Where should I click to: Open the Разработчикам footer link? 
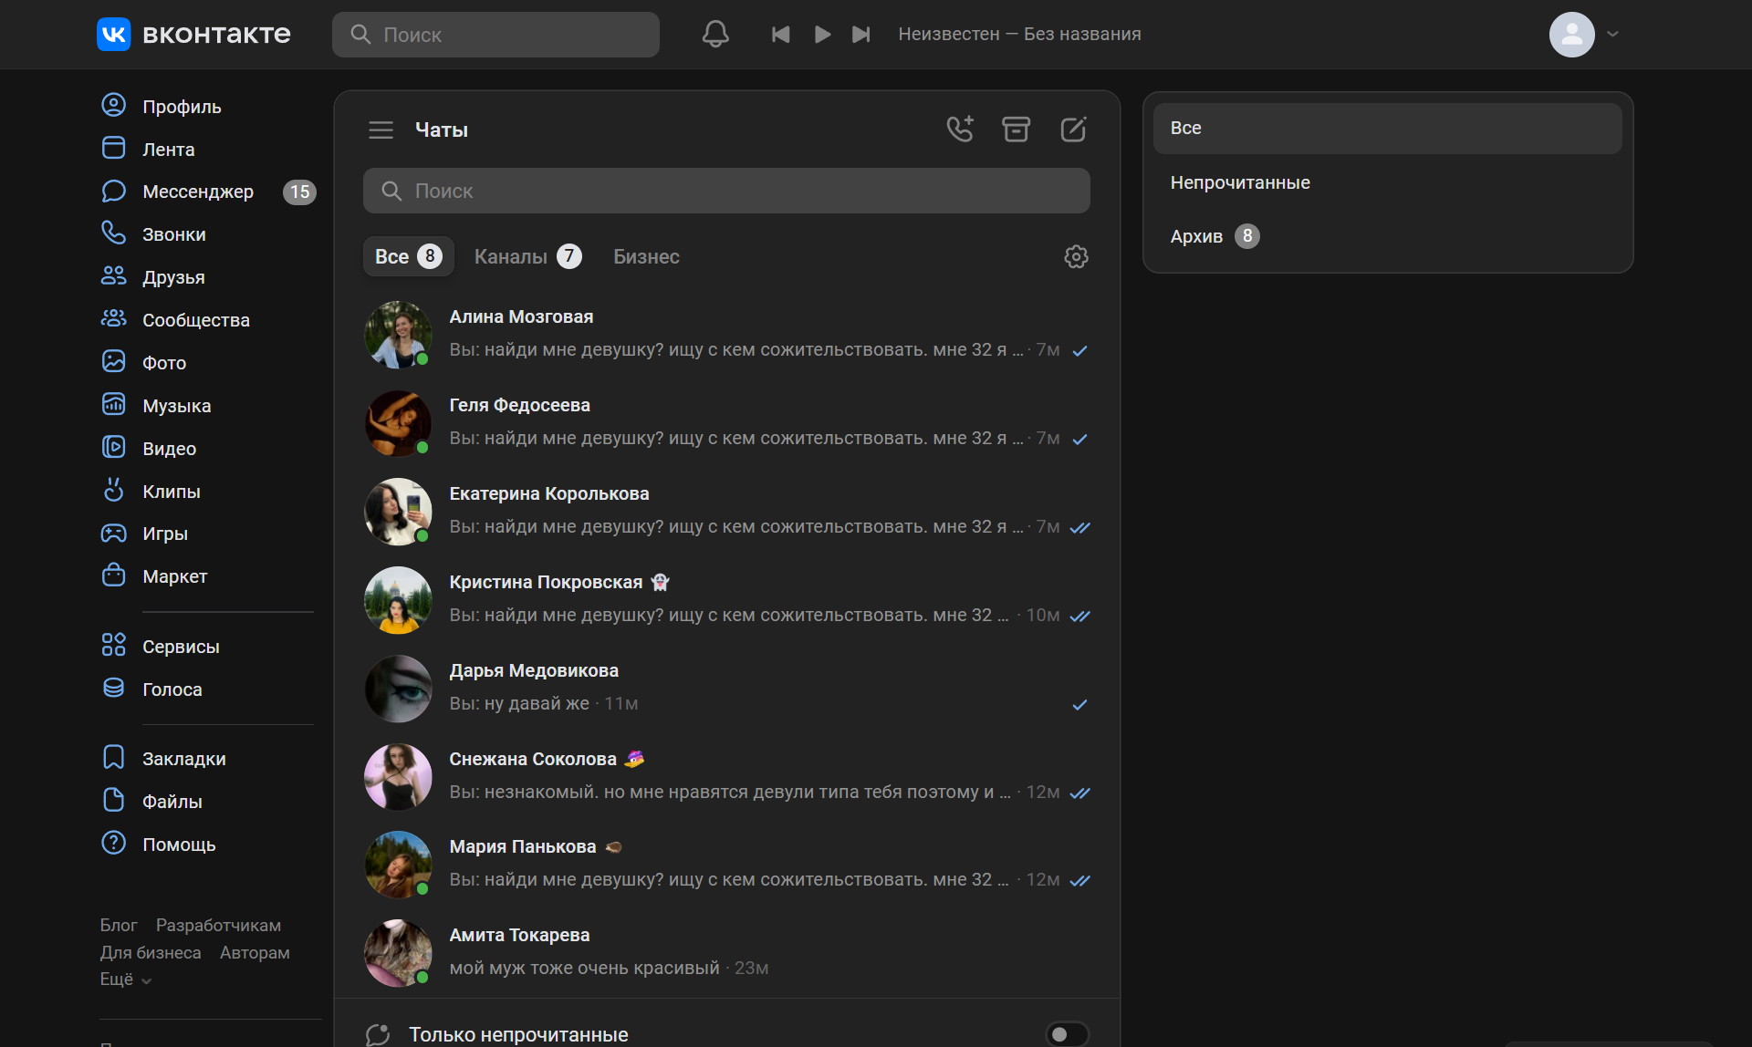tap(218, 926)
